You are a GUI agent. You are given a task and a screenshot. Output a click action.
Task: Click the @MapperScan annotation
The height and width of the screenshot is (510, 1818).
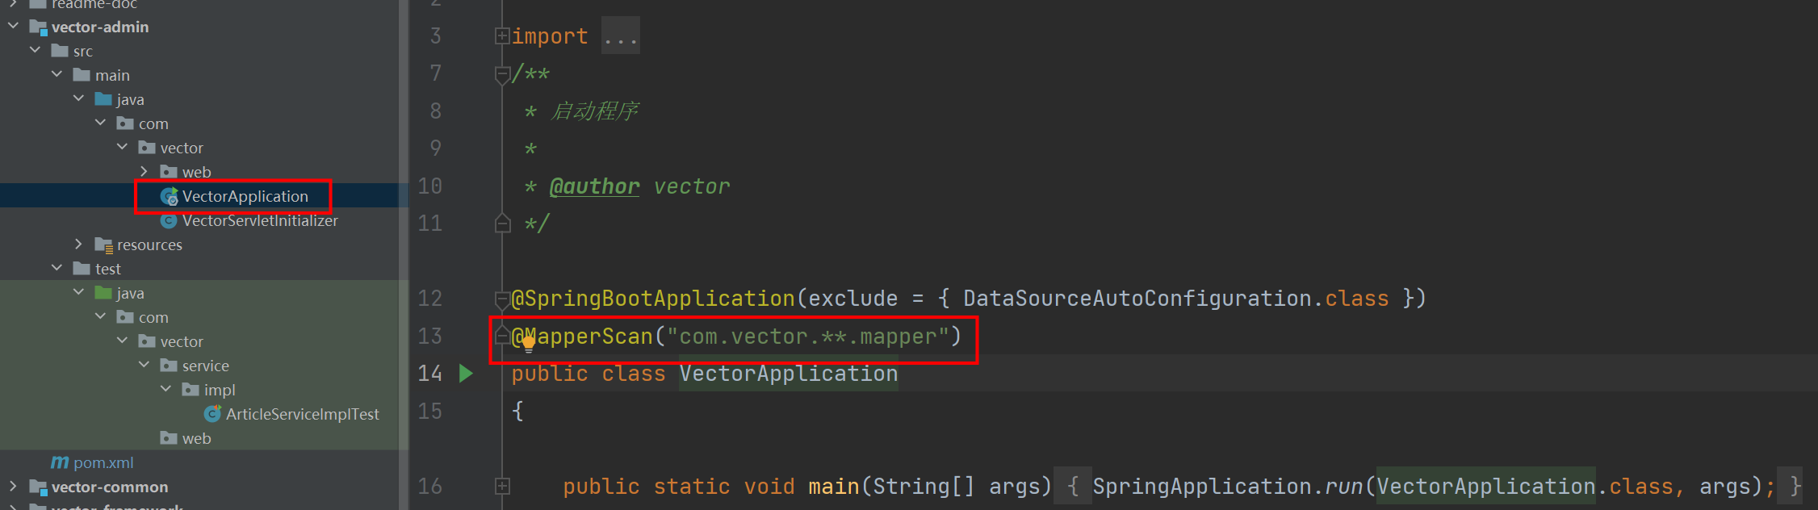coord(582,337)
